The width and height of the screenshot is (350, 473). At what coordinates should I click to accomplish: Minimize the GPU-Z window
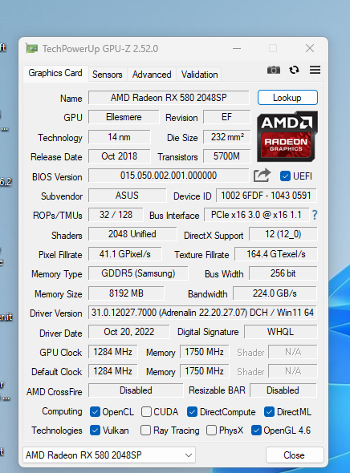coord(237,48)
